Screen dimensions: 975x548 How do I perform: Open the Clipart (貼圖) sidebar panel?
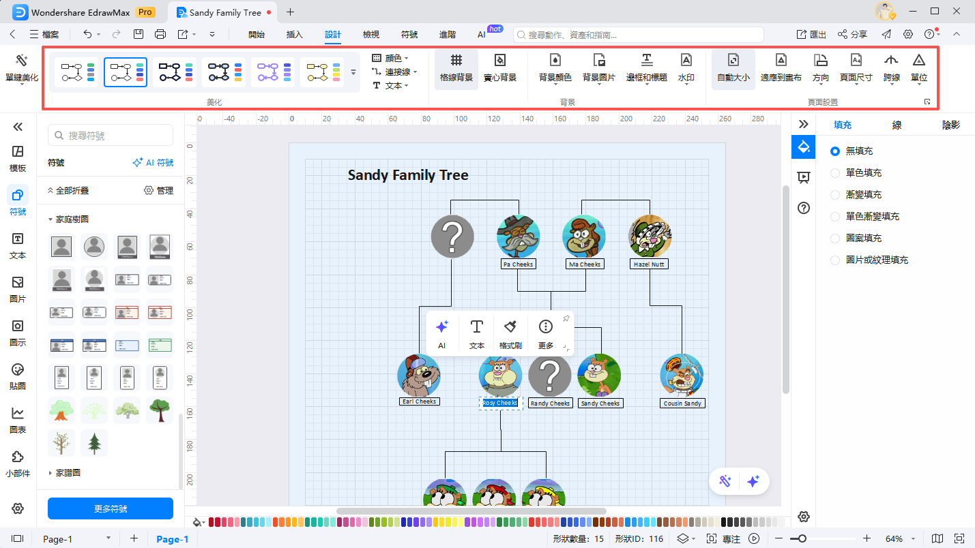18,376
